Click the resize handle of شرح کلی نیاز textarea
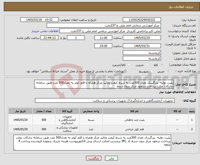The width and height of the screenshot is (200, 165). click(x=36, y=87)
